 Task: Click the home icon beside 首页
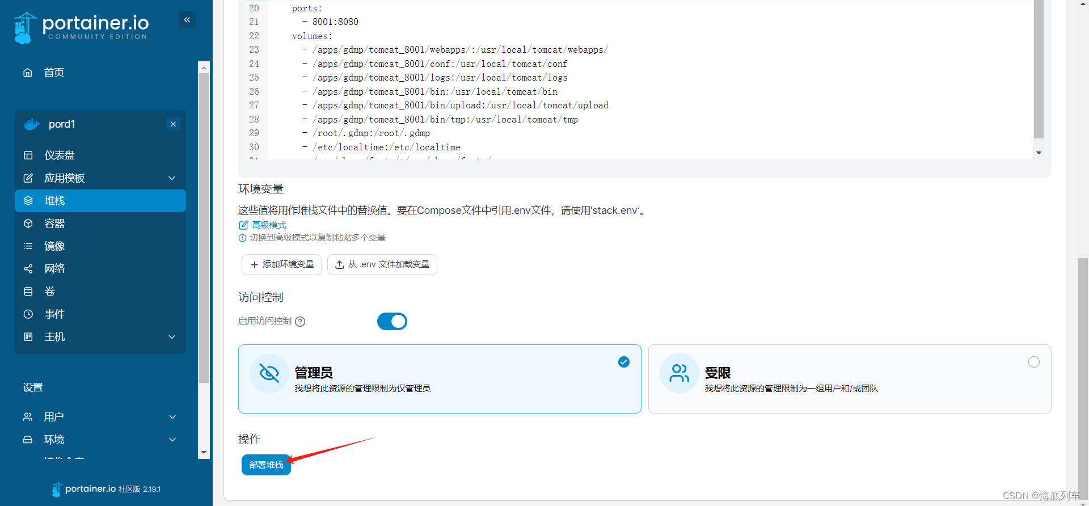point(27,73)
